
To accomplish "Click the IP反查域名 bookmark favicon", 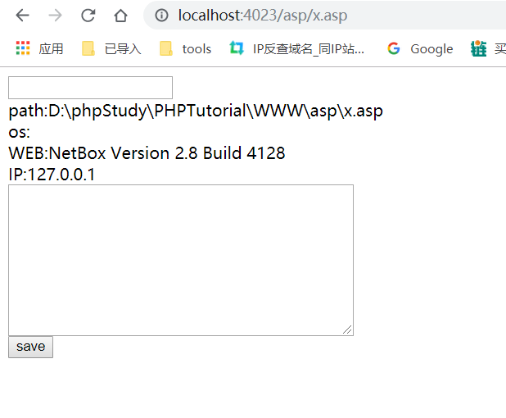I will point(237,48).
